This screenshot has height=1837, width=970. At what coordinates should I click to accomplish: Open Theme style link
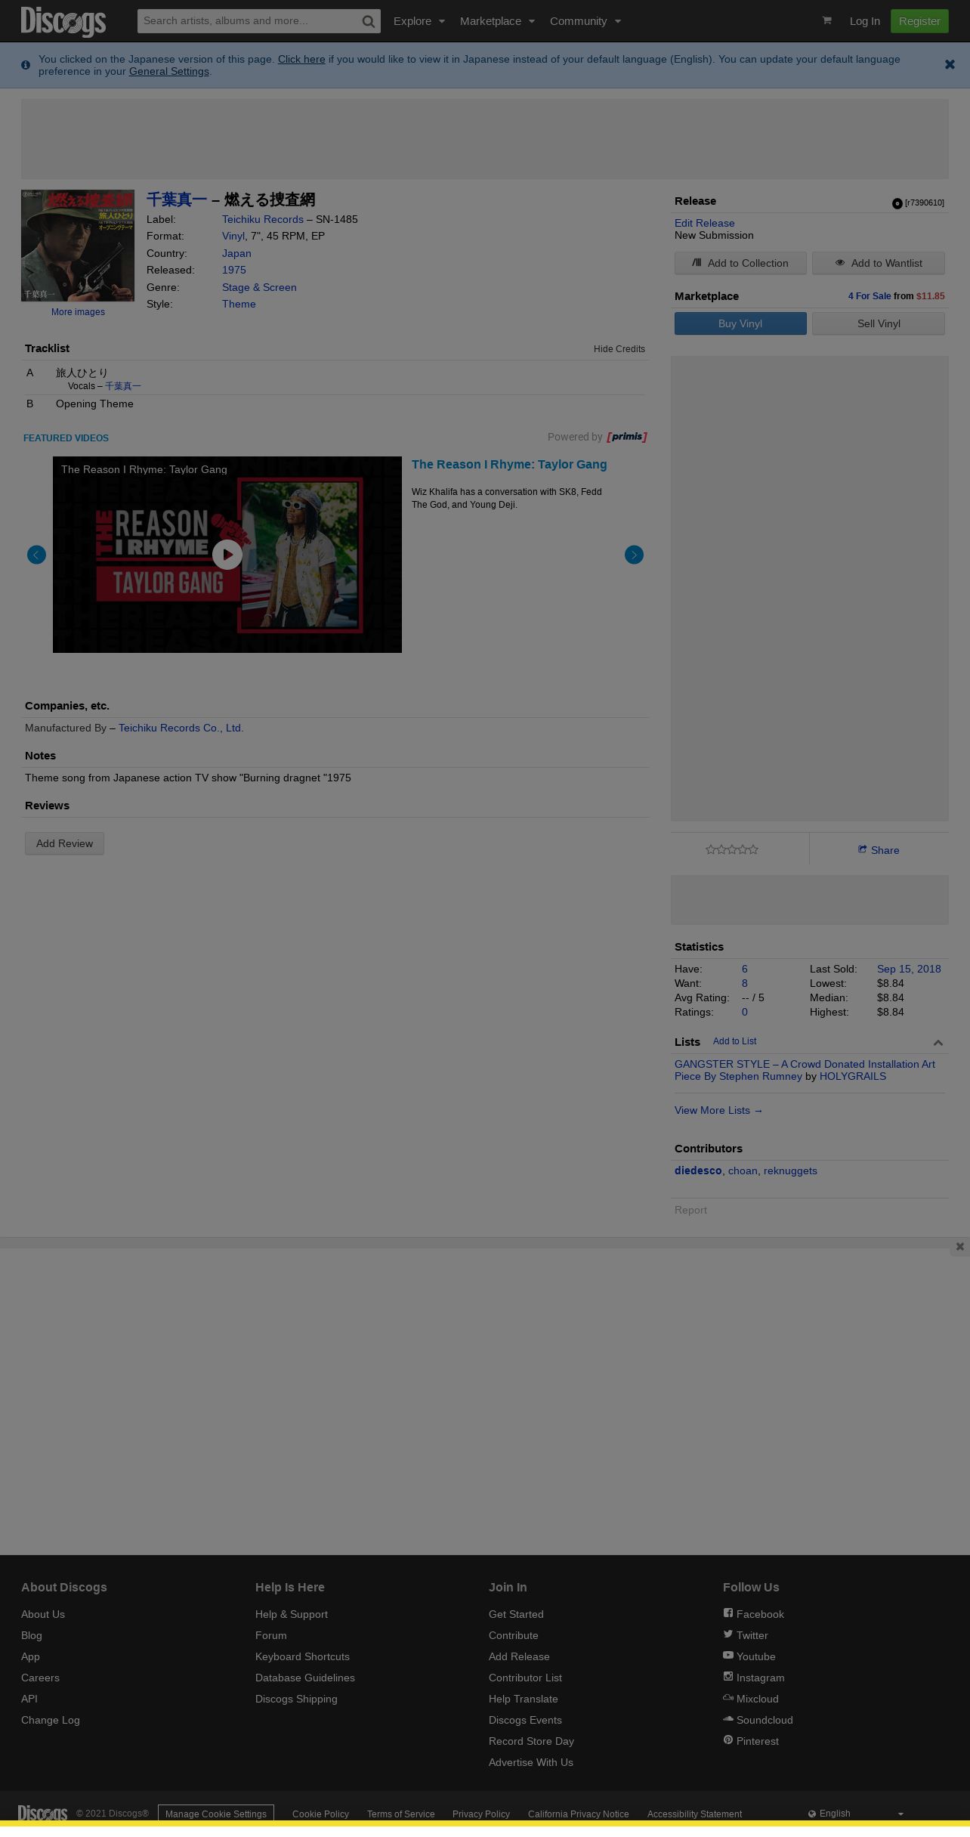(239, 304)
